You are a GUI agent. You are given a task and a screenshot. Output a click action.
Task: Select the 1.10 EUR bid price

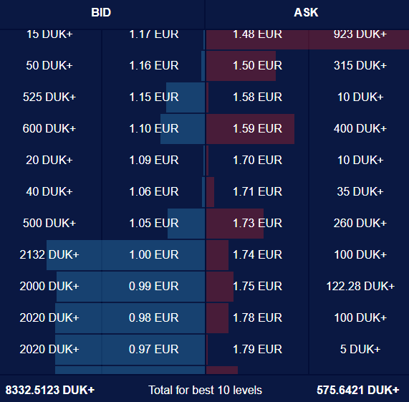153,128
